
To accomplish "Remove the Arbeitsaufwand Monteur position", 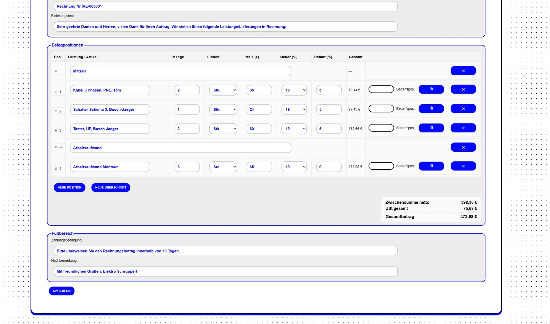I will coord(463,166).
